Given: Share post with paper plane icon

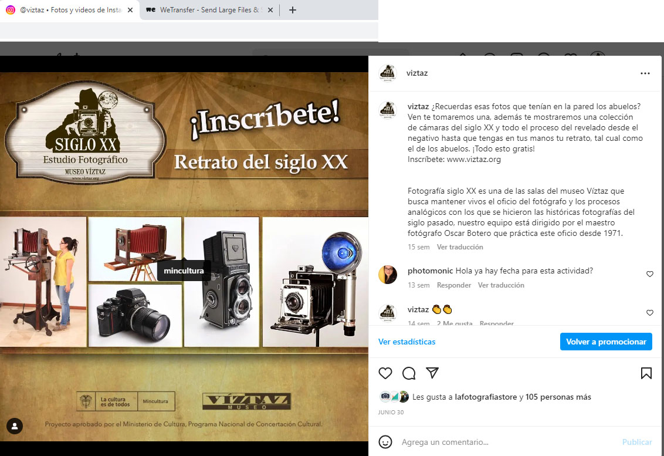Looking at the screenshot, I should (x=432, y=373).
